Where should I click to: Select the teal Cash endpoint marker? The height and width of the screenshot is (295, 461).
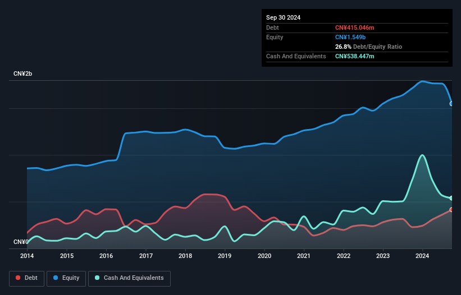(451, 198)
